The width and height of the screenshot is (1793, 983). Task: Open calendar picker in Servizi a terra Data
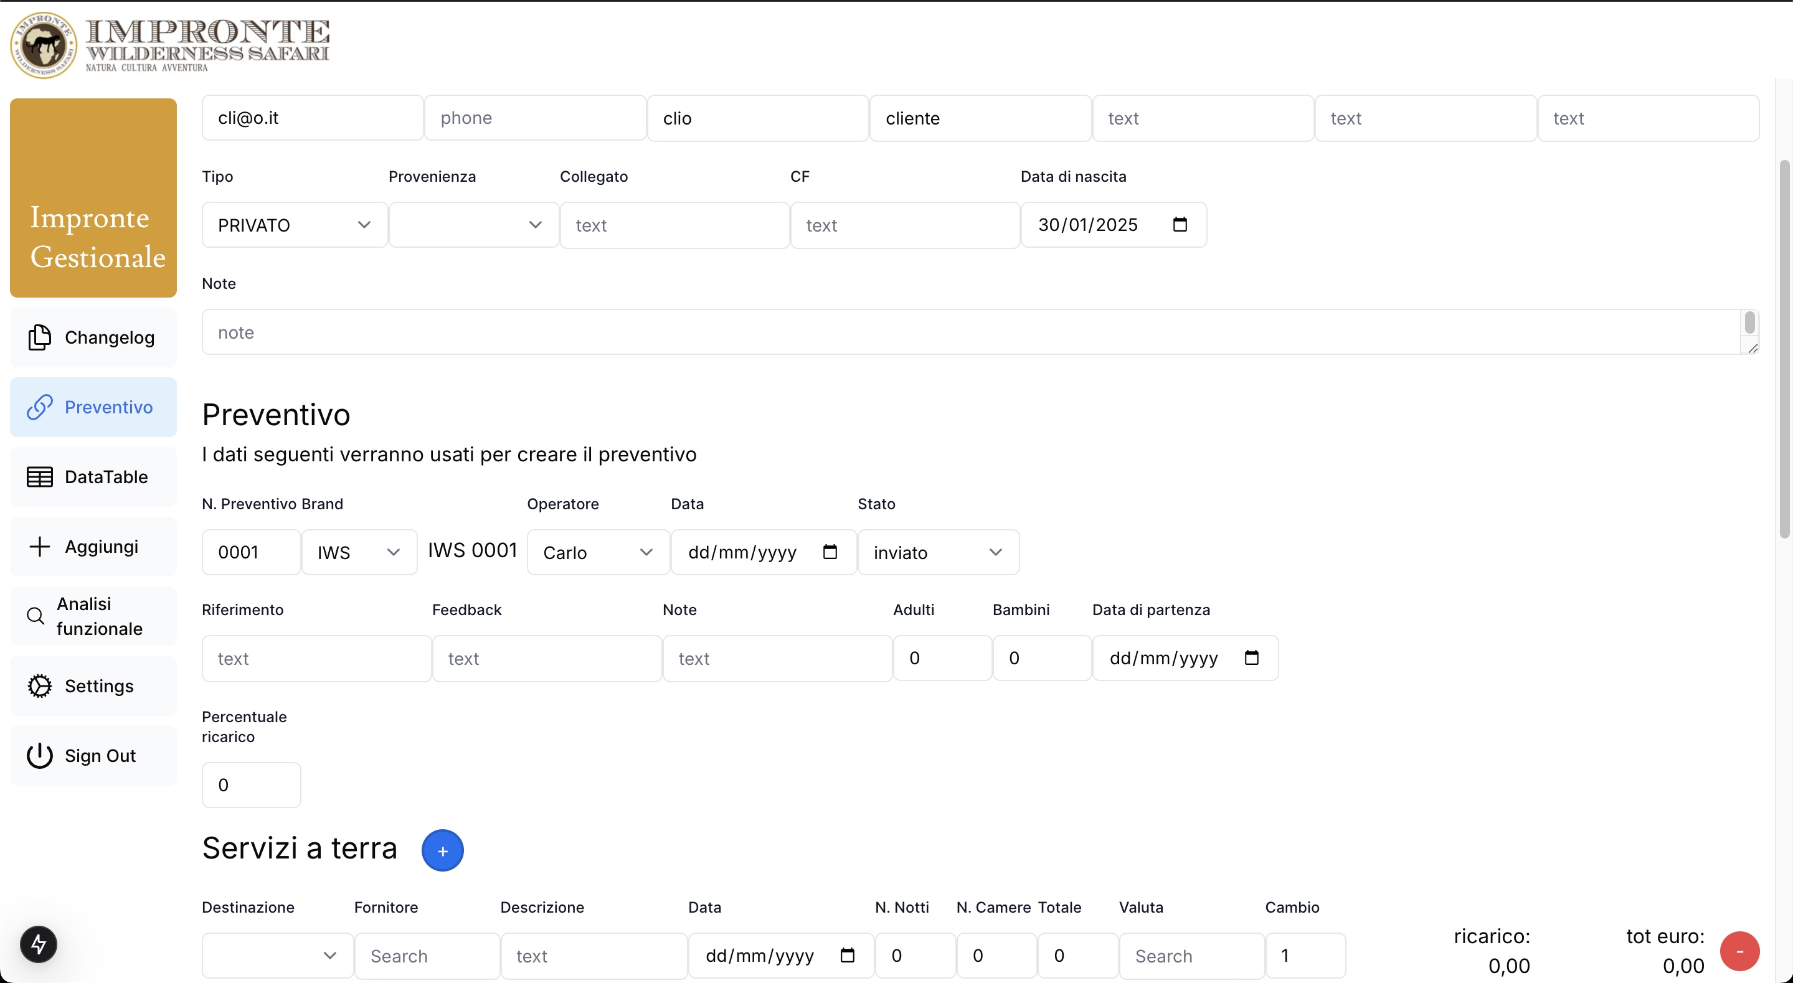click(x=847, y=955)
